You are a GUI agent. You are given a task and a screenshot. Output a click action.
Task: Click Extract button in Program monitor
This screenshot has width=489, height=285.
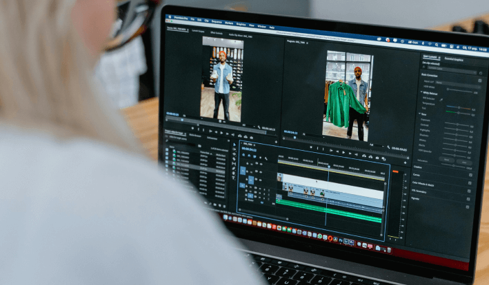370,157
